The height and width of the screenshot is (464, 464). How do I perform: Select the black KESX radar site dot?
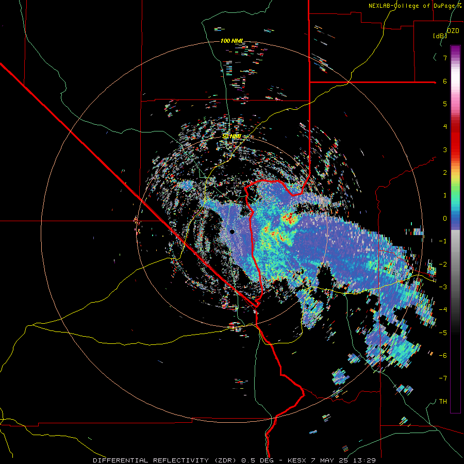click(x=232, y=231)
